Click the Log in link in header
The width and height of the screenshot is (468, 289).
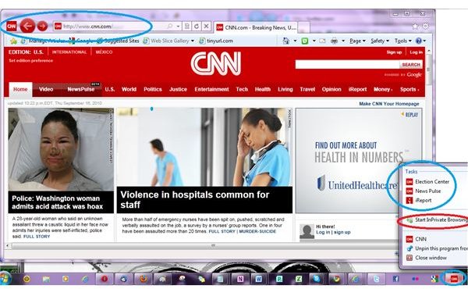click(x=416, y=52)
